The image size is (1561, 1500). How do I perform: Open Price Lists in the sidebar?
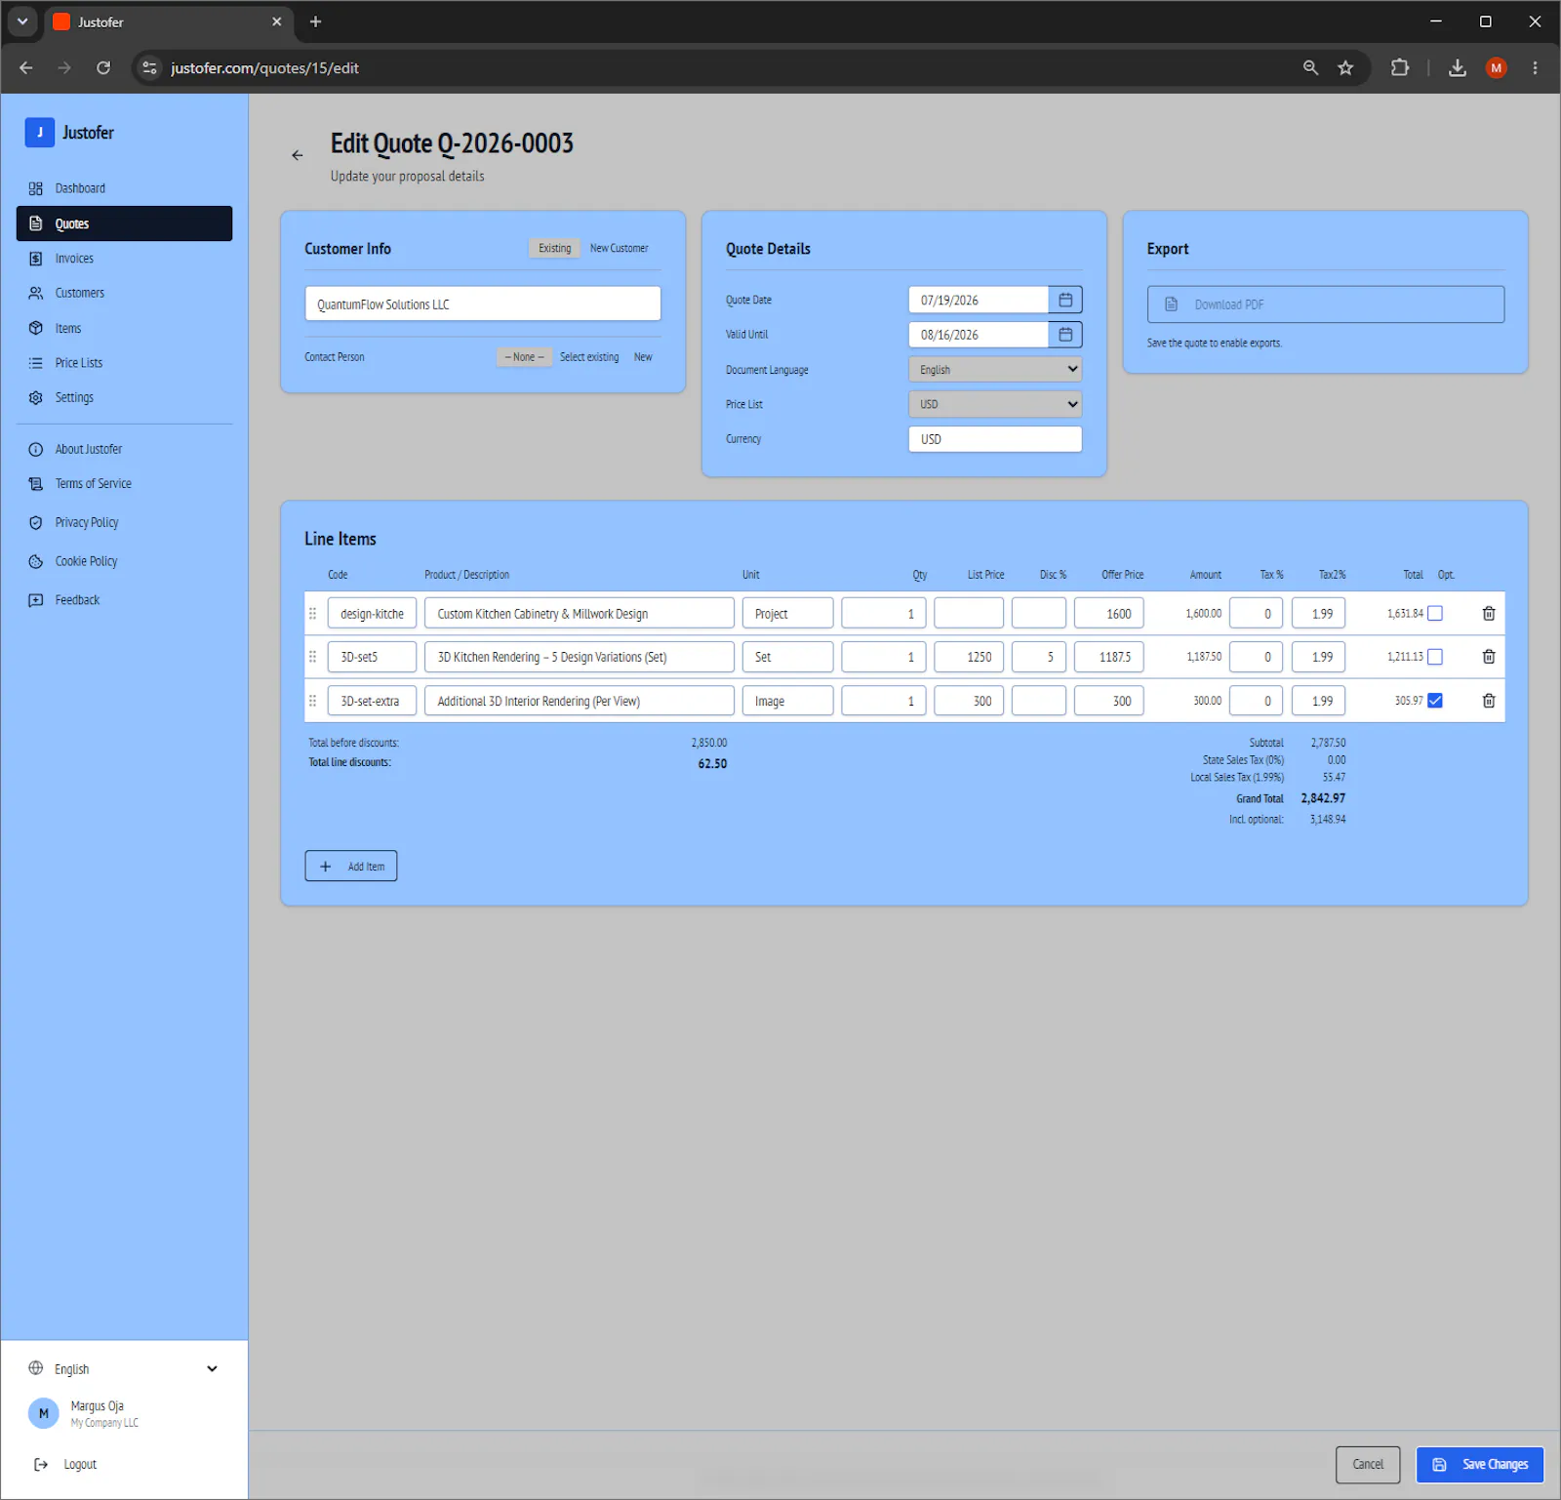(x=124, y=363)
